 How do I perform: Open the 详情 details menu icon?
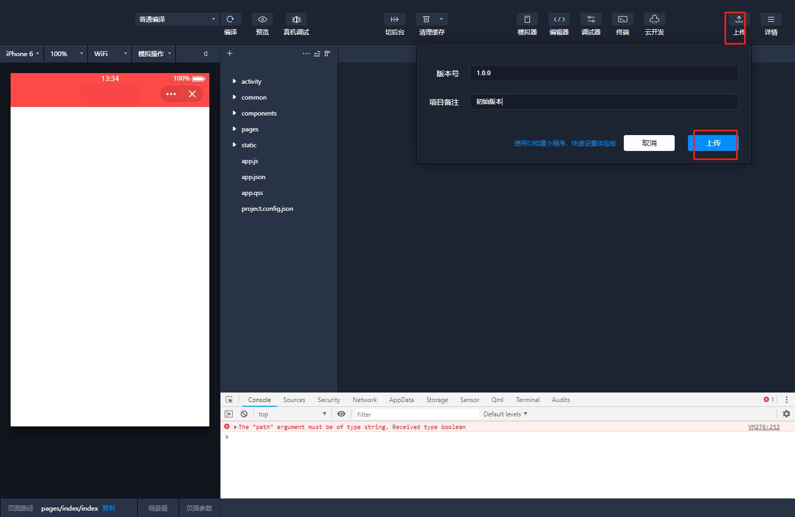click(x=771, y=20)
